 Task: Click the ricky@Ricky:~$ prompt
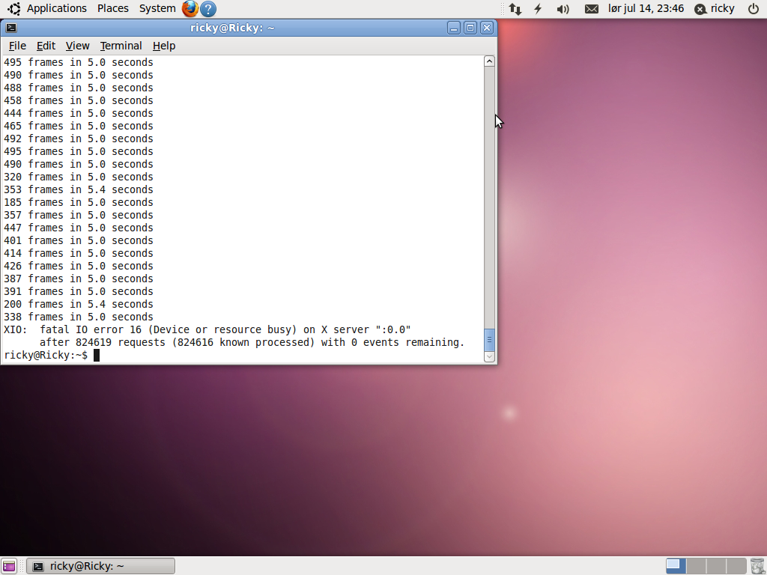tap(46, 355)
